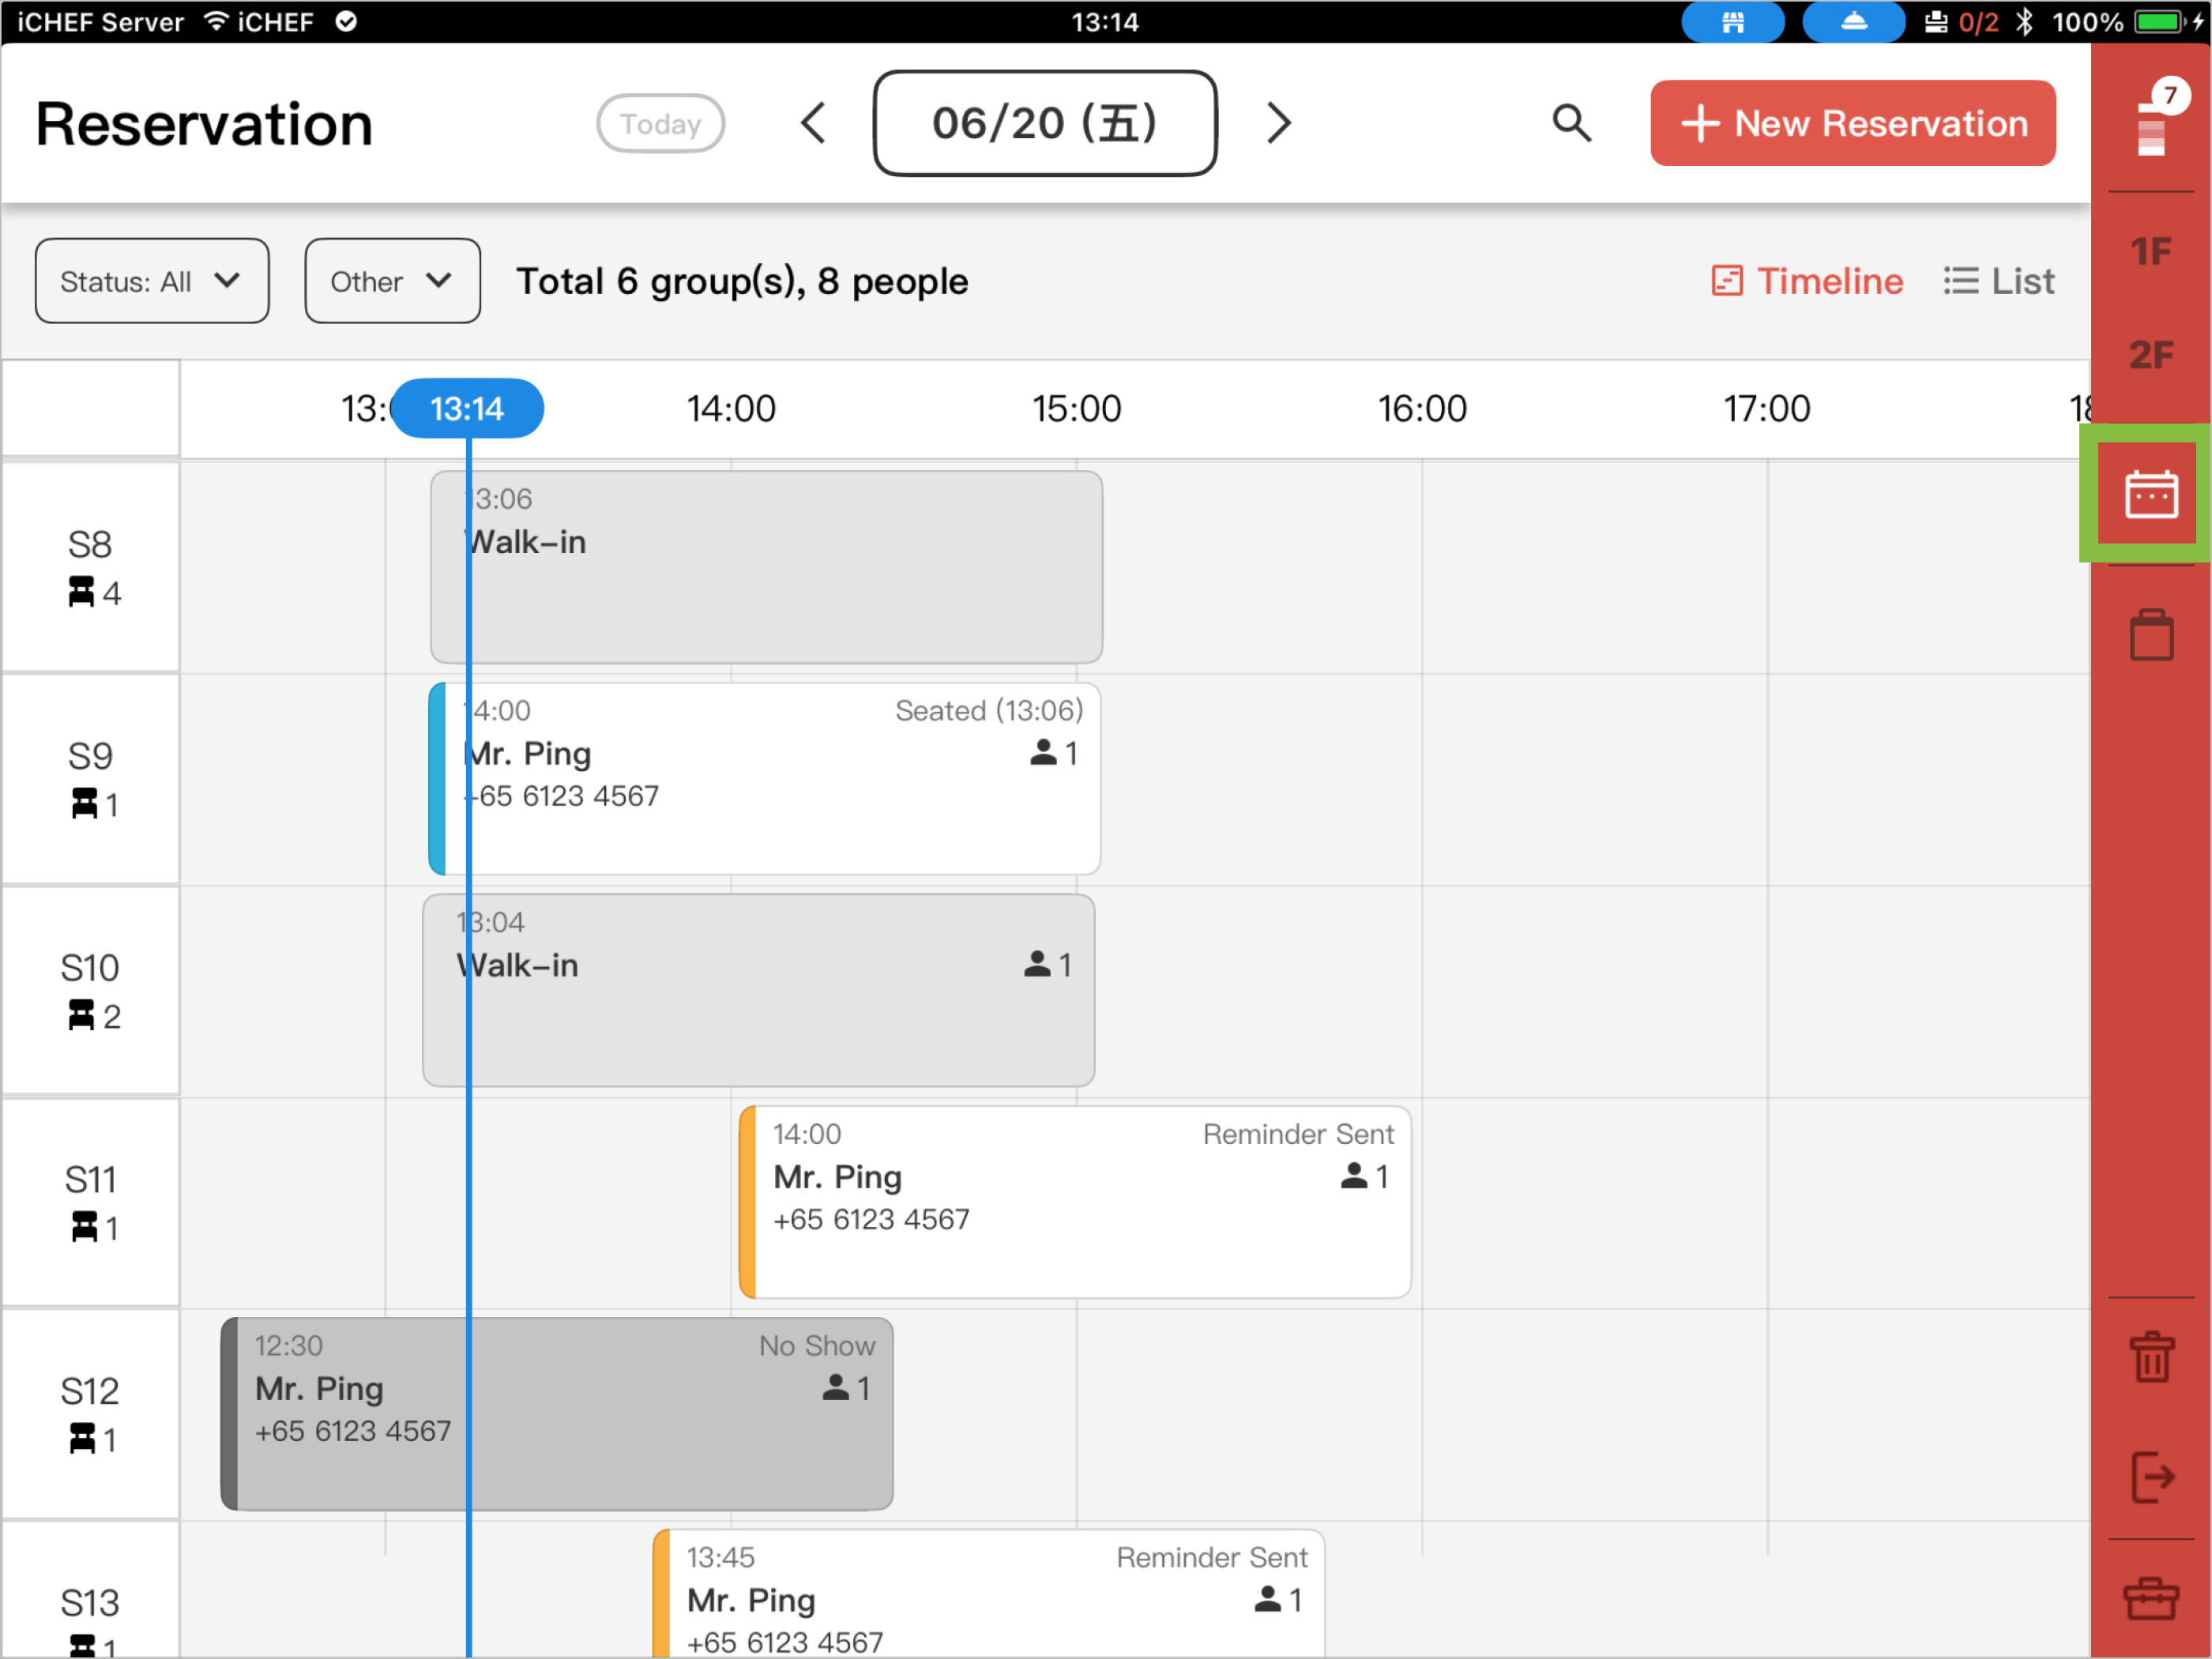Open the reservation search magnifier
Image resolution: width=2212 pixels, height=1659 pixels.
tap(1570, 123)
